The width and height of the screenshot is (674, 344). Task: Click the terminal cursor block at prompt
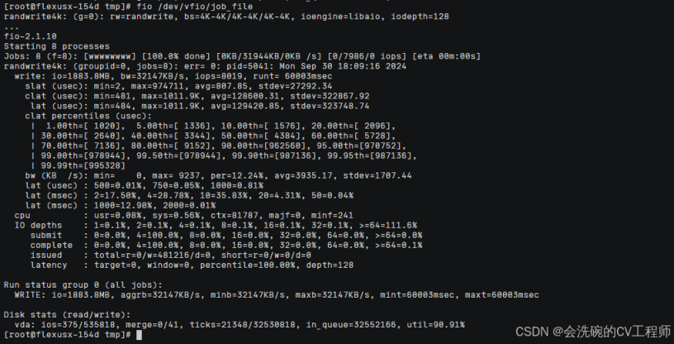coord(139,335)
